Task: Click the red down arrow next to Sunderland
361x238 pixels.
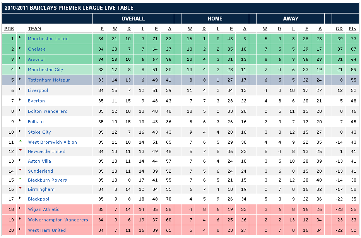Action: coord(20,170)
